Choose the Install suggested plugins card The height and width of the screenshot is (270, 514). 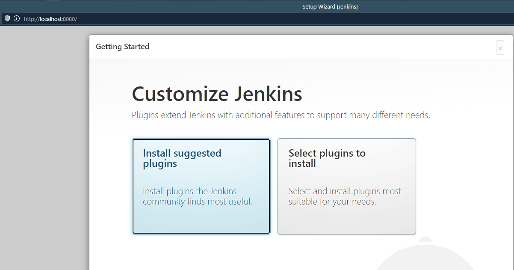(201, 186)
